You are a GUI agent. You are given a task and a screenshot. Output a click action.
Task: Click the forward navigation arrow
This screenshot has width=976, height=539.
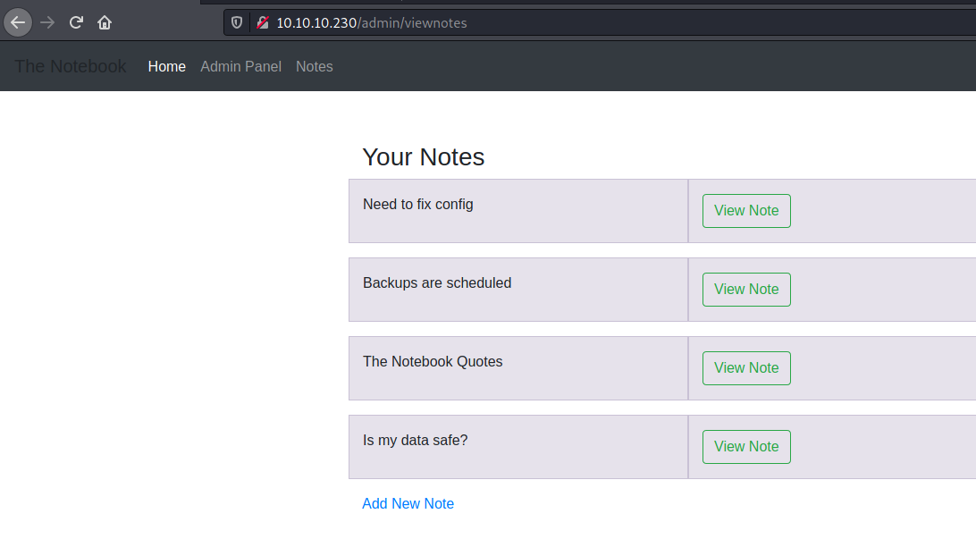click(47, 23)
